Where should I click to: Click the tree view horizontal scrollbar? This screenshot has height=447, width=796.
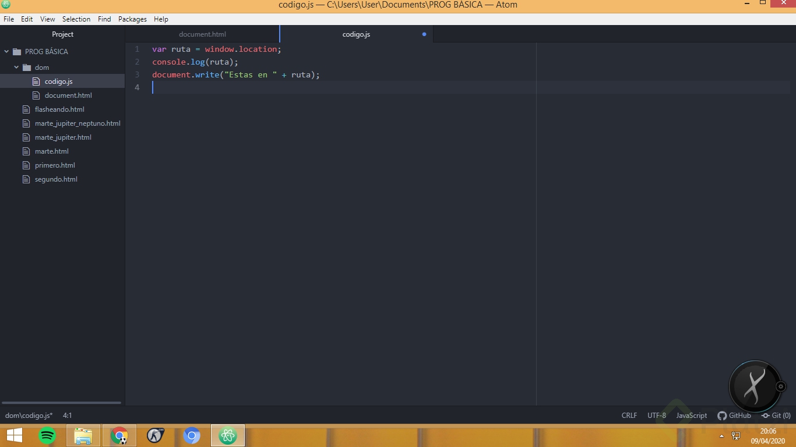click(x=61, y=403)
